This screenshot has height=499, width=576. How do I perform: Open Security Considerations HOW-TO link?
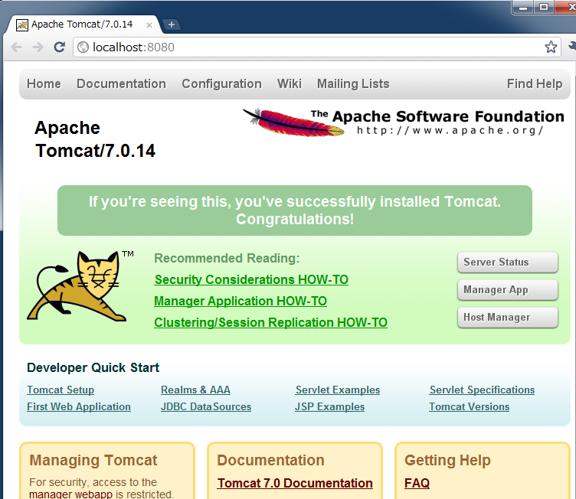tap(251, 280)
